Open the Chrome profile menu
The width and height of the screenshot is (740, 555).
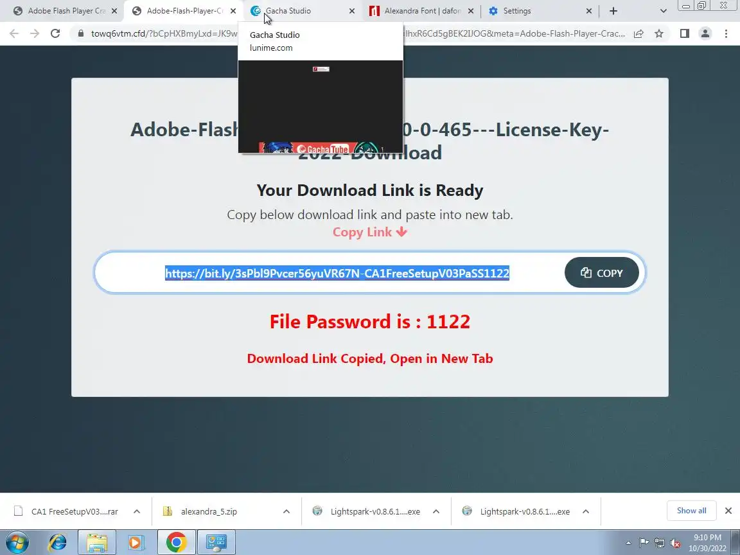pyautogui.click(x=705, y=33)
